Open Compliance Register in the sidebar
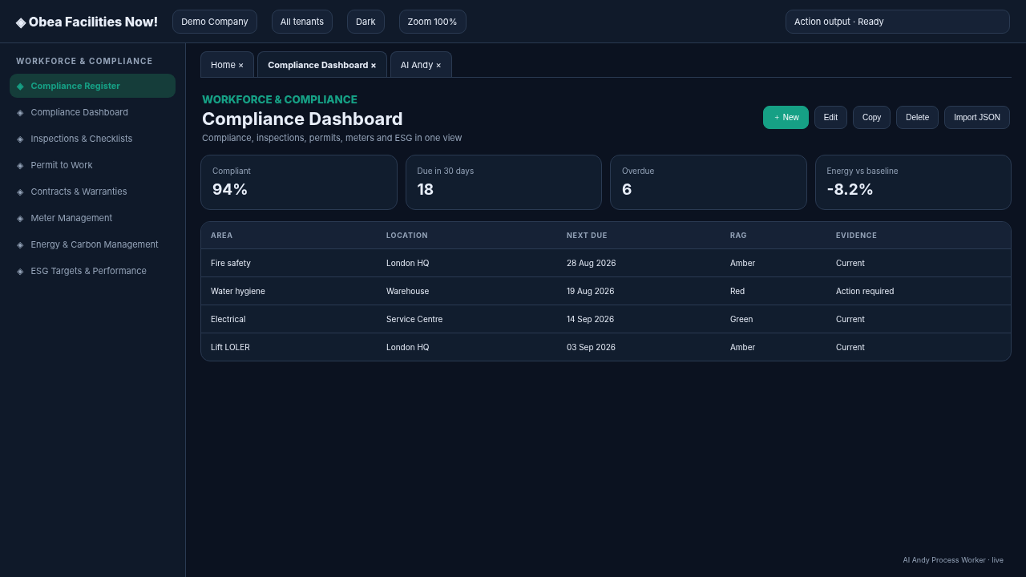 (92, 86)
